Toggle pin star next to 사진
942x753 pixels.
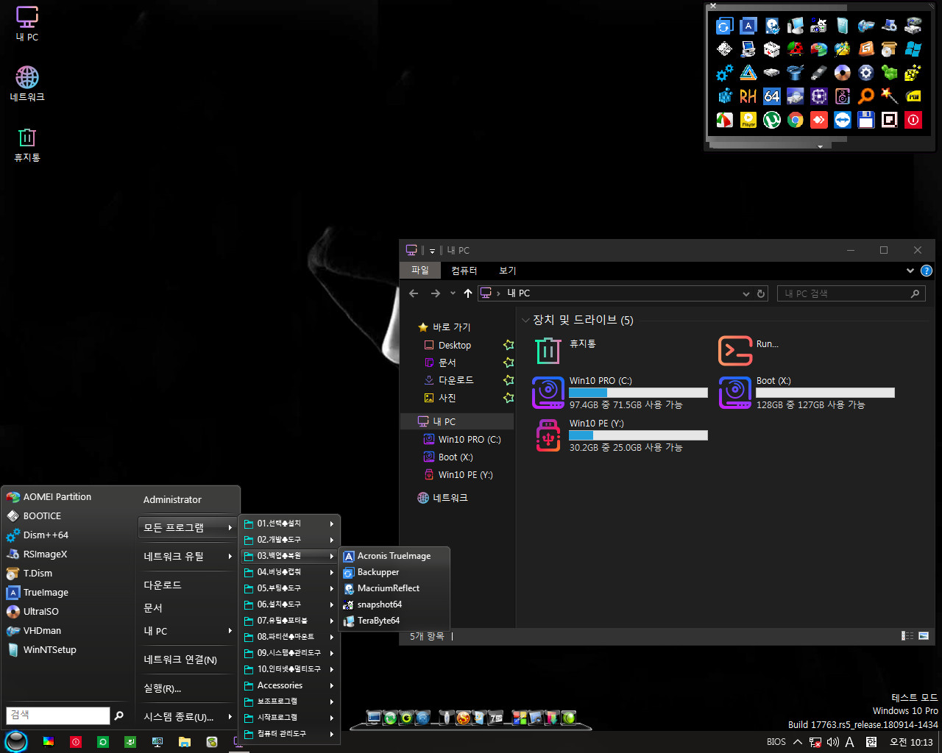(x=509, y=398)
